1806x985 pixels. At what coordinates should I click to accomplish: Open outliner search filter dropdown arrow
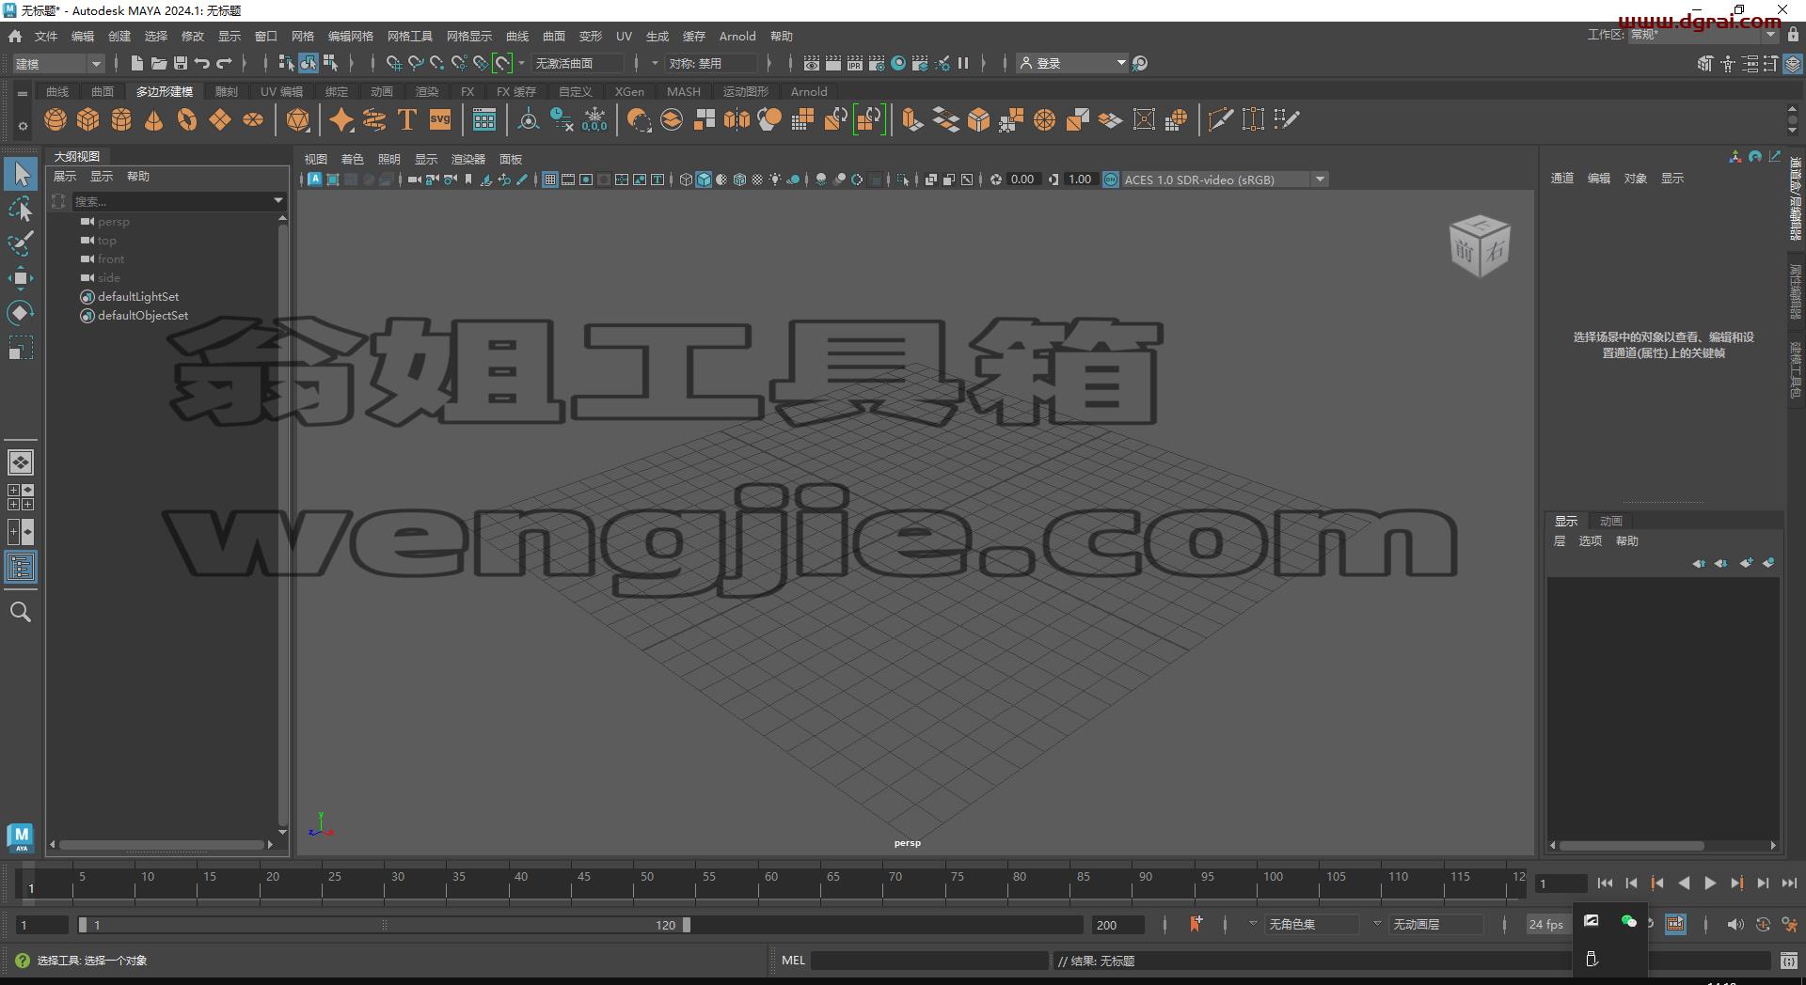click(x=278, y=200)
